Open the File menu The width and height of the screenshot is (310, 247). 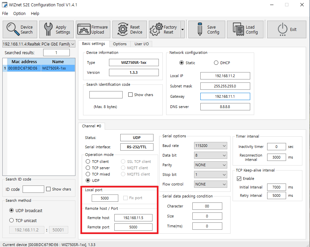(x=5, y=13)
